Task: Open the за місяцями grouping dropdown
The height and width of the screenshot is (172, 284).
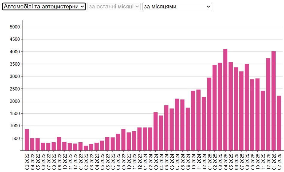Action: [x=177, y=7]
